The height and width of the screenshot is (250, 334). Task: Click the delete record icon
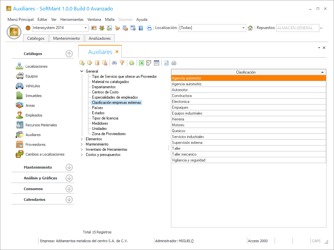click(105, 63)
